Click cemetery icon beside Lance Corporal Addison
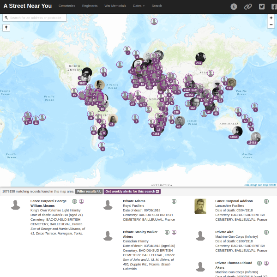Image resolution: width=277 pixels, height=277 pixels. (266, 201)
